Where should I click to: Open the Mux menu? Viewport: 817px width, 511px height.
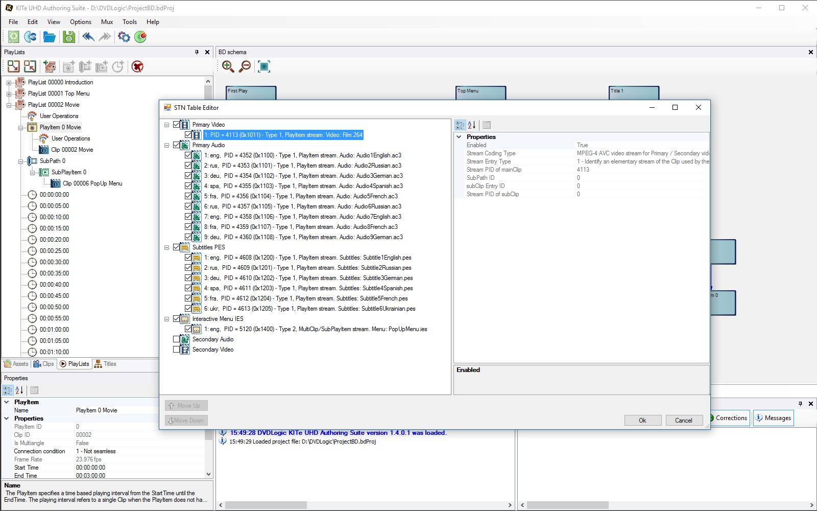(x=107, y=22)
